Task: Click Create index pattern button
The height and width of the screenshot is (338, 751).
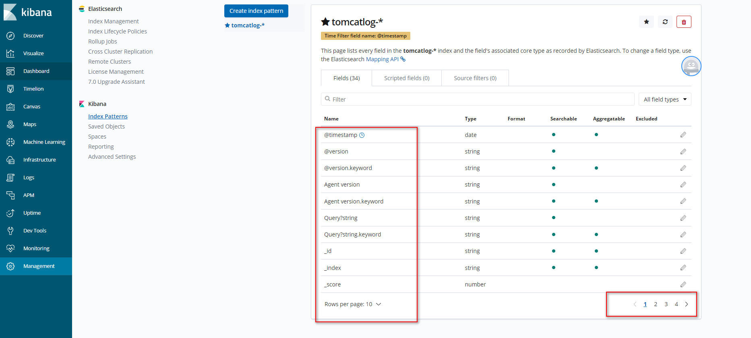Action: 256,11
